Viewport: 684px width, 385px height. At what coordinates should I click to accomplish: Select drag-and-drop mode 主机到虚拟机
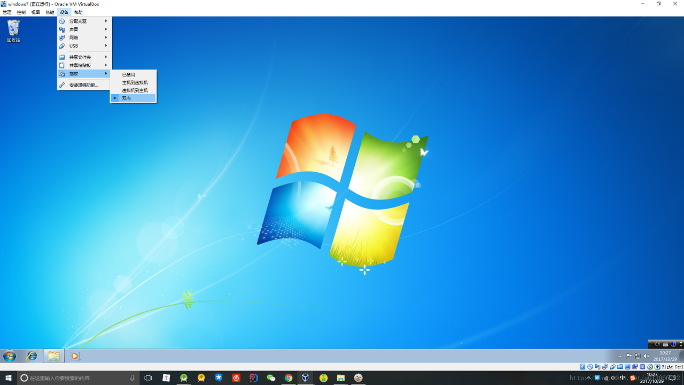tap(133, 82)
